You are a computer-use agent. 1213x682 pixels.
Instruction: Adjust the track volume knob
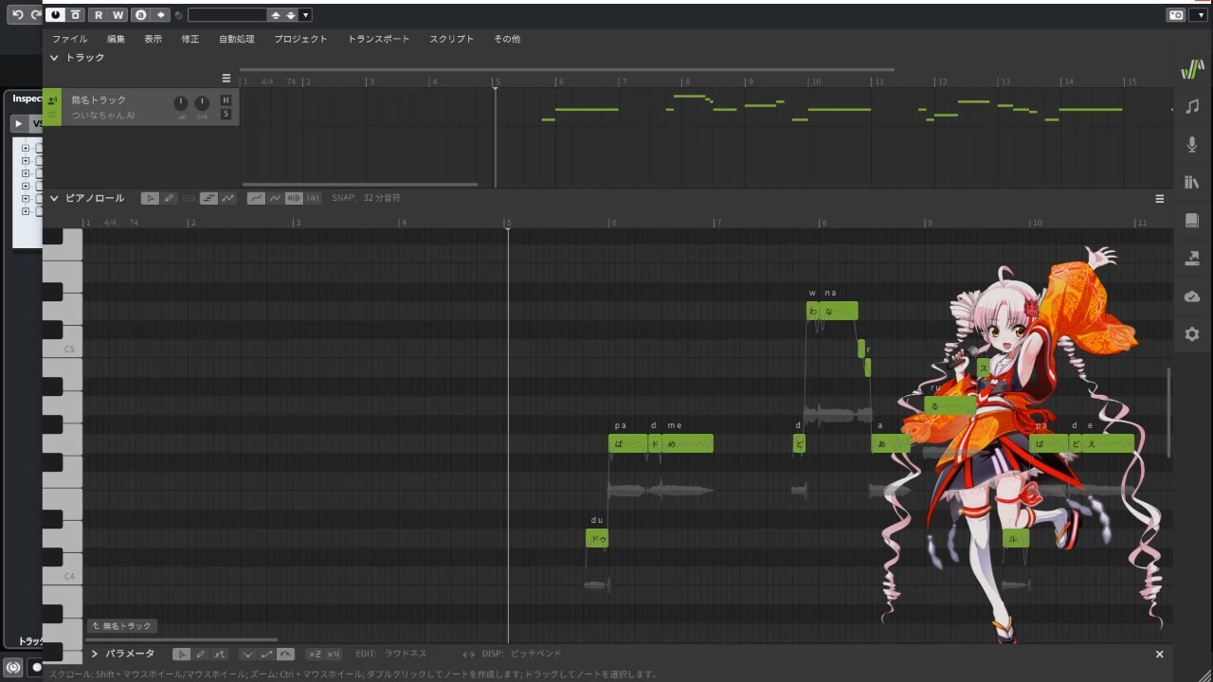coord(181,103)
